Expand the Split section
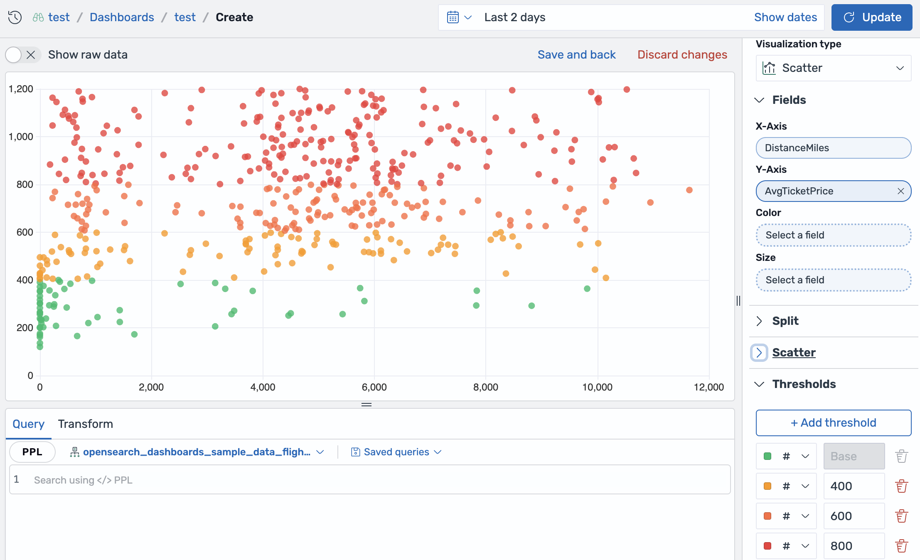Screen dimensions: 920x560 tap(759, 321)
